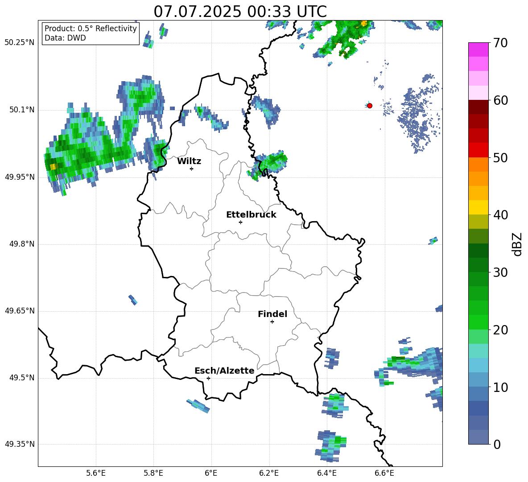Screen dimensions: 528x482
Task: Click the small echo south of Esch/Alzette
Action: coord(198,406)
